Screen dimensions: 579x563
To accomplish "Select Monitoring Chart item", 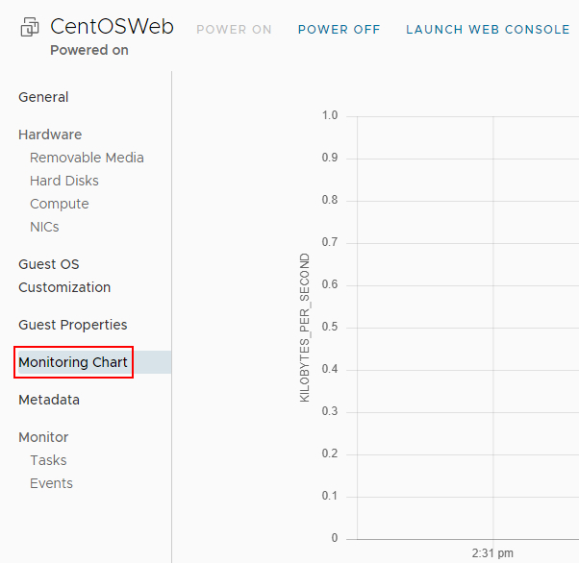I will 73,362.
